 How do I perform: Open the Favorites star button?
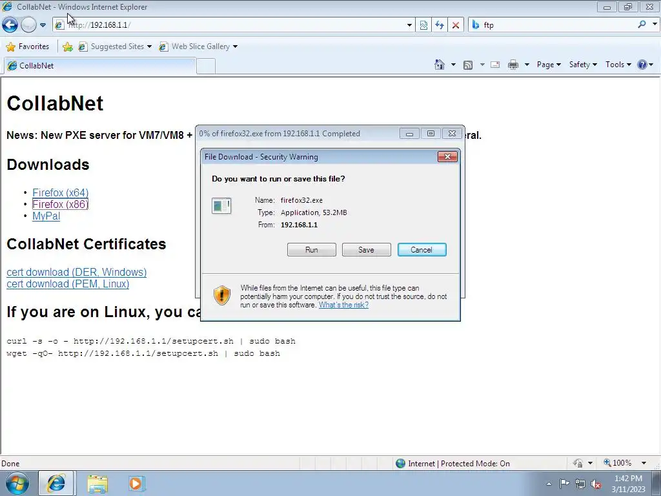(28, 46)
